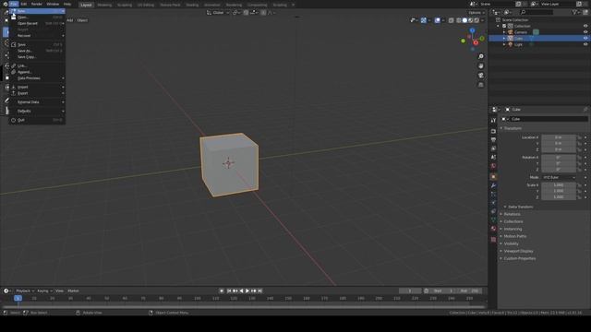Click the play animation forward icon
Viewport: 591px width, 332px height.
[247, 291]
